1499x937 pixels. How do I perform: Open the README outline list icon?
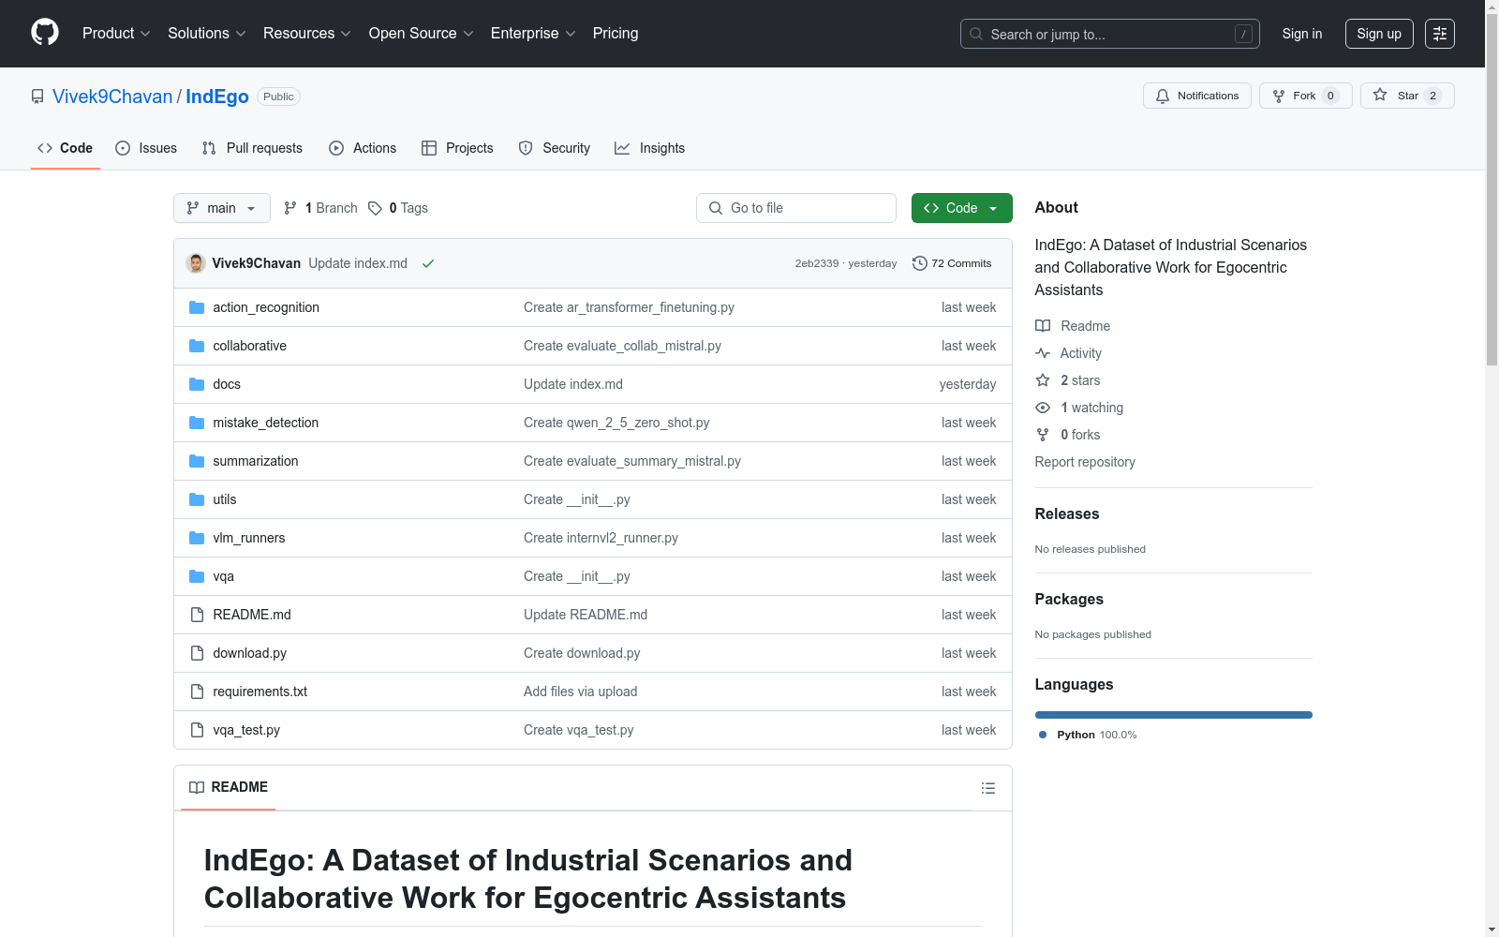[988, 788]
